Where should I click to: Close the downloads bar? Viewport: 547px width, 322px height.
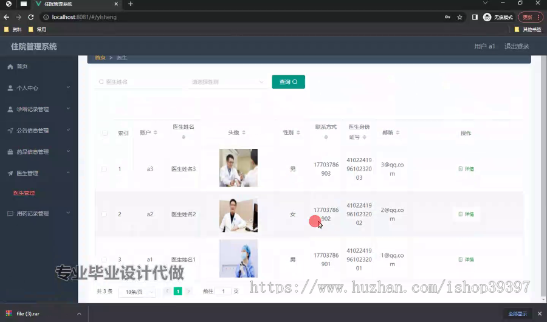coord(540,313)
